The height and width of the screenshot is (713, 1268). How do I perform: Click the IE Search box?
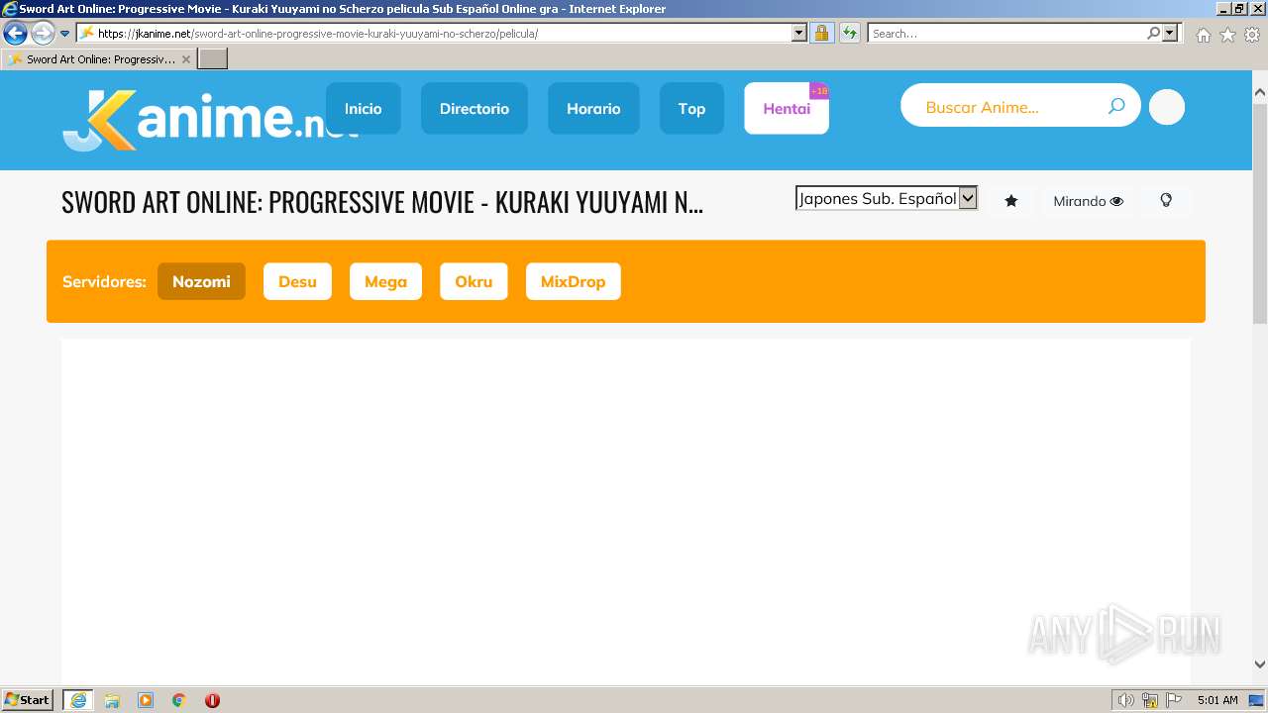pyautogui.click(x=1006, y=33)
